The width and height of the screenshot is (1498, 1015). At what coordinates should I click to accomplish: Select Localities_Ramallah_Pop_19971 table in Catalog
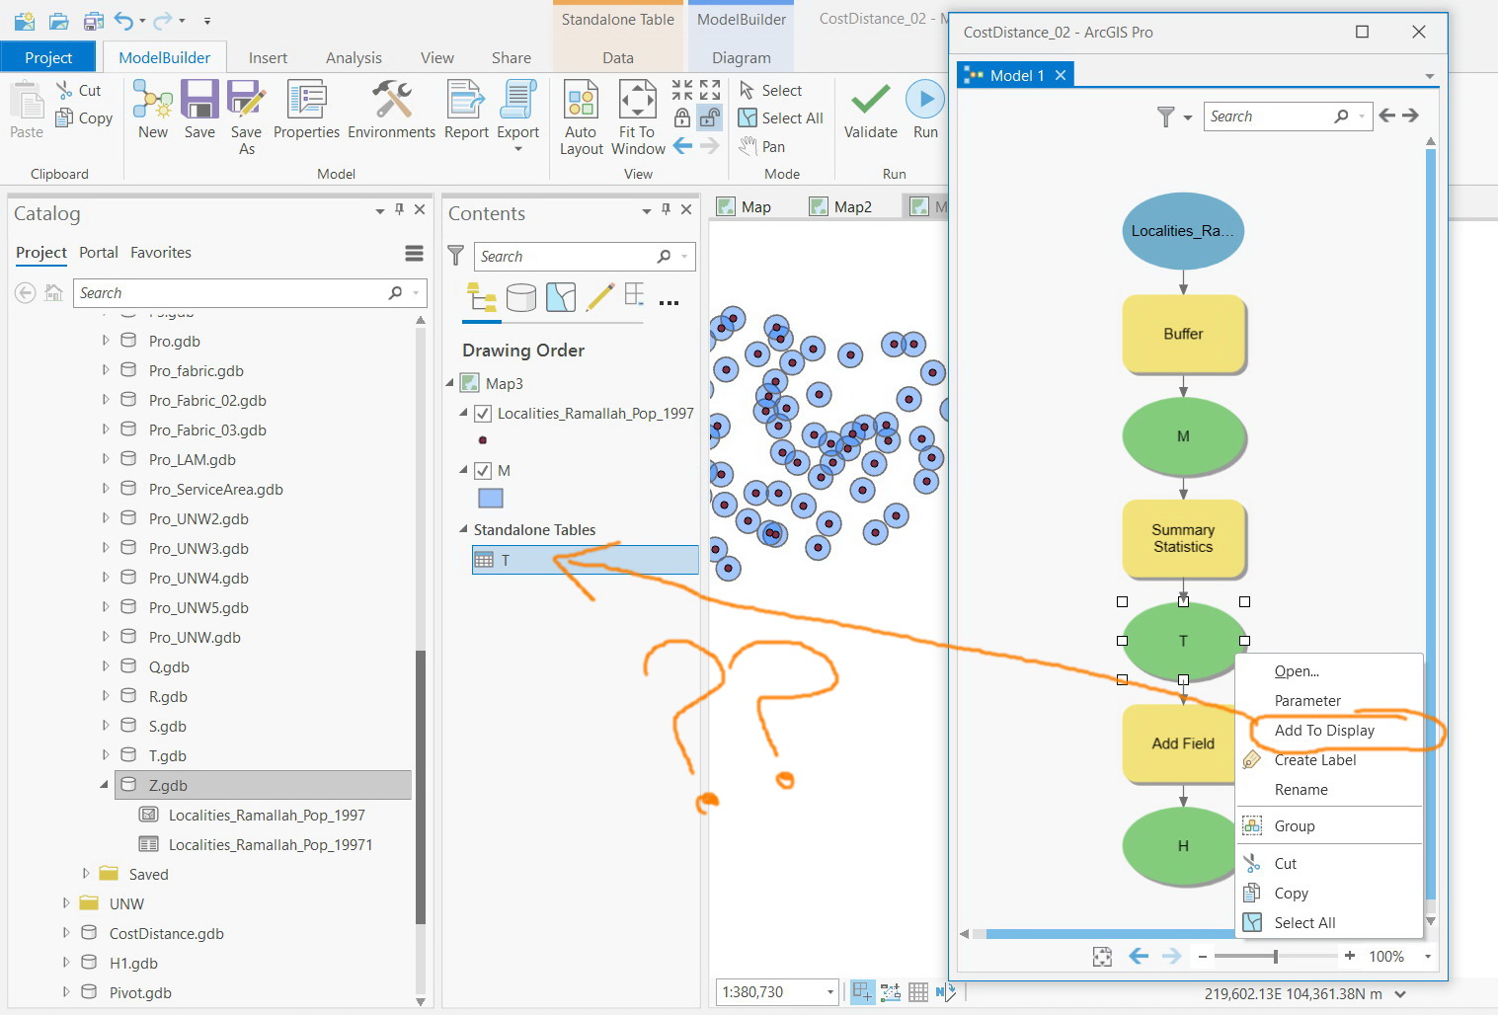point(270,844)
